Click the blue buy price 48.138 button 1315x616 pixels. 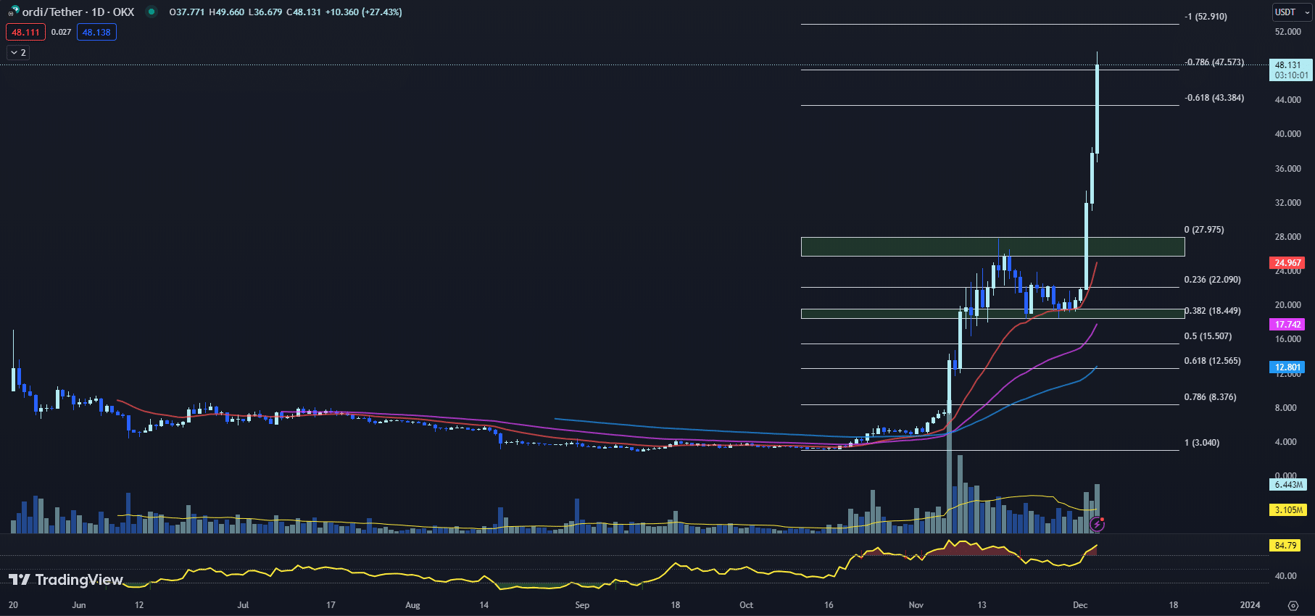96,32
